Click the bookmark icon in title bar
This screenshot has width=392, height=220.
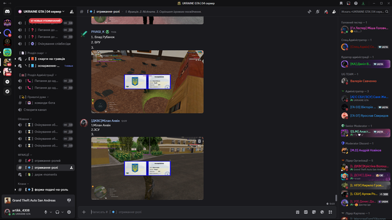pyautogui.click(x=341, y=3)
